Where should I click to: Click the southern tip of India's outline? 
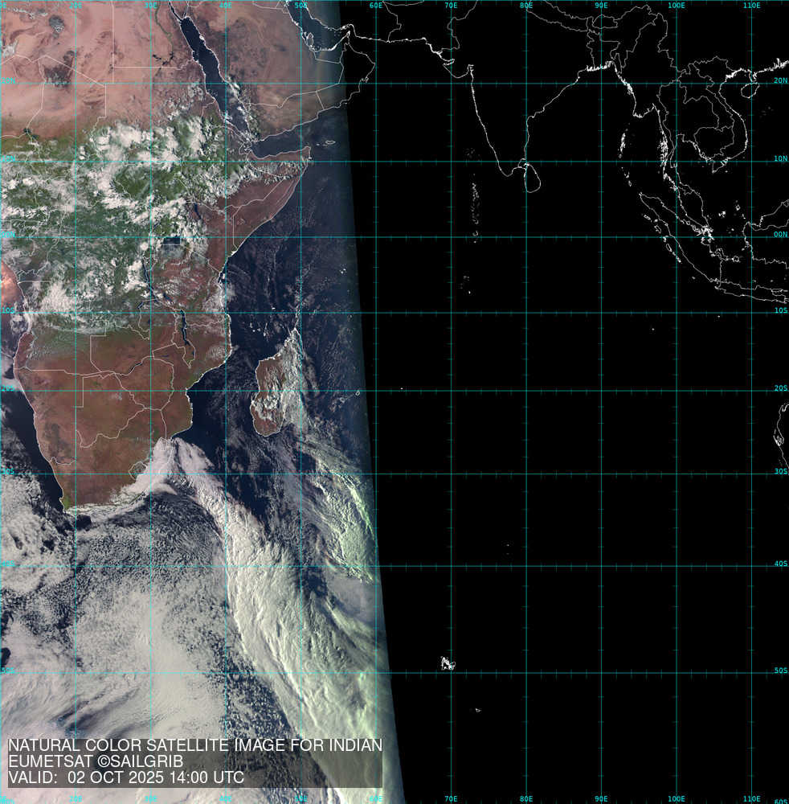pyautogui.click(x=506, y=171)
